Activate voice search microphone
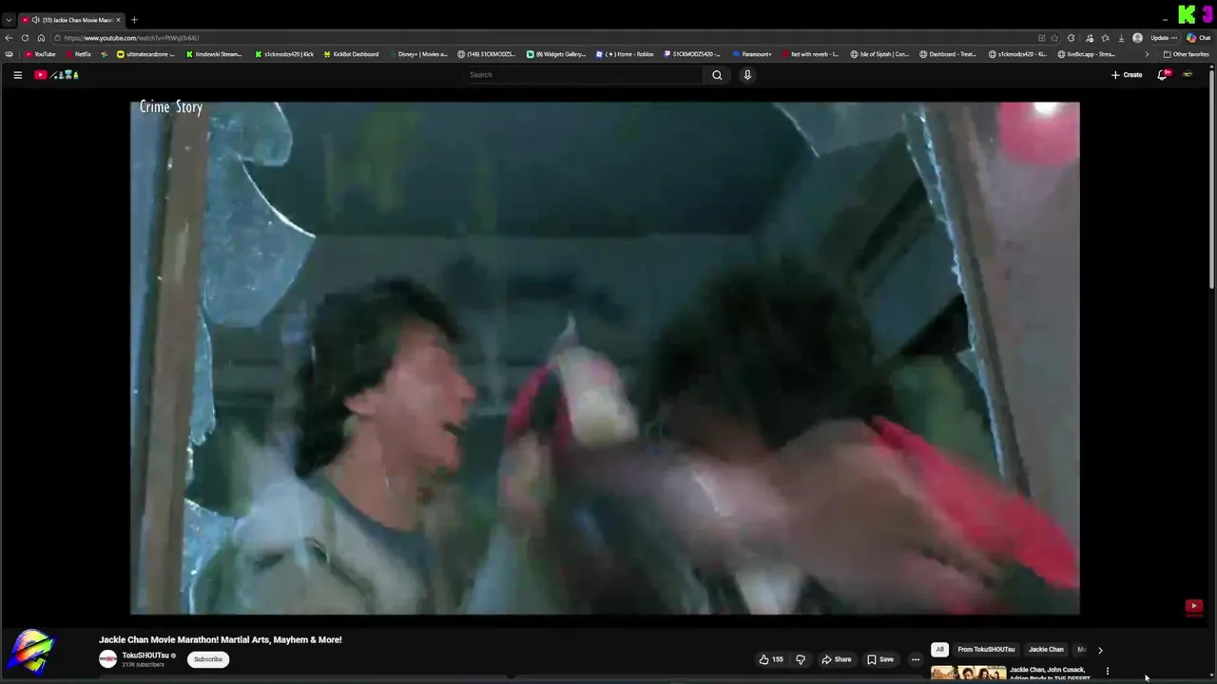 (x=747, y=75)
